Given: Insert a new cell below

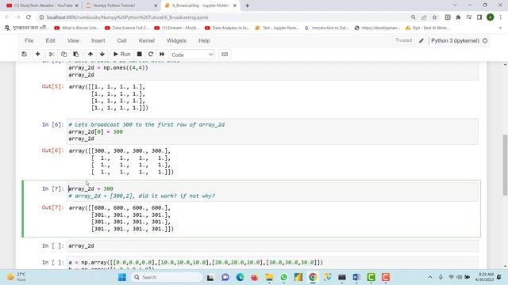Looking at the screenshot, I should click(37, 55).
